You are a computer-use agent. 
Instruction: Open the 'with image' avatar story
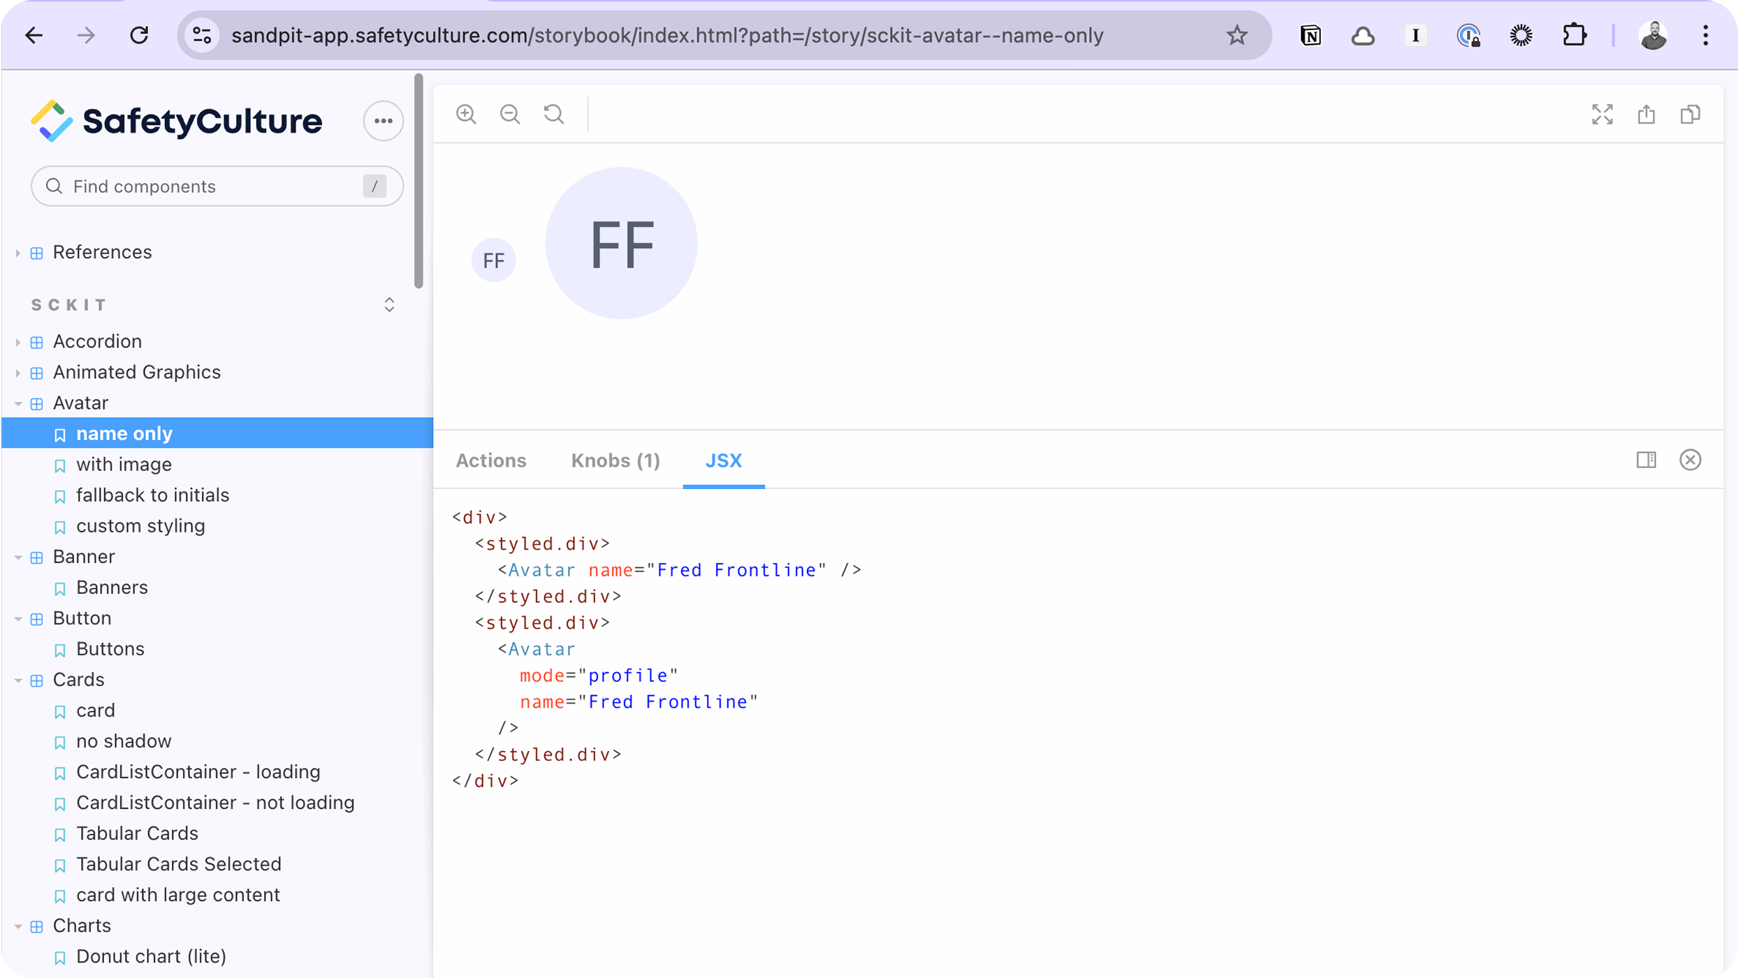point(124,465)
